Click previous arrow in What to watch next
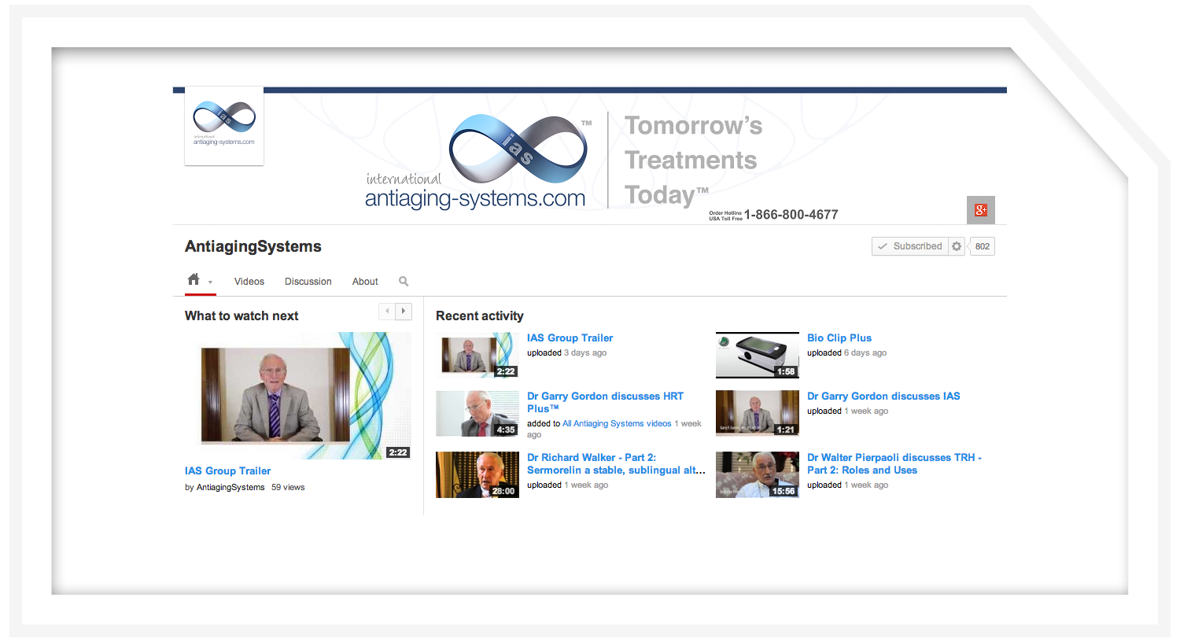This screenshot has height=642, width=1180. click(387, 311)
